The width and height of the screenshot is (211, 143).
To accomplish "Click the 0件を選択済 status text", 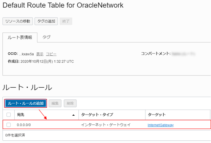I will [x=15, y=135].
